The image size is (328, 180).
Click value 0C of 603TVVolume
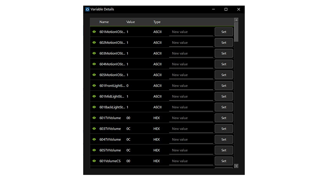point(129,129)
